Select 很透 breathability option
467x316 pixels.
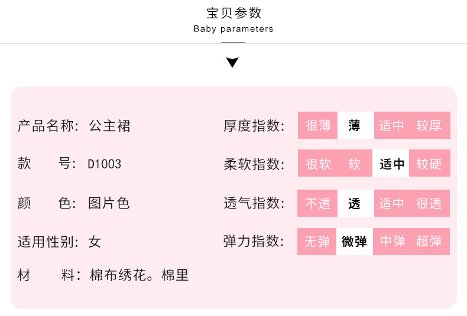(429, 204)
